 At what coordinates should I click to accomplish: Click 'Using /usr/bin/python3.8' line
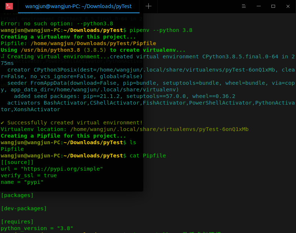(x=93, y=50)
